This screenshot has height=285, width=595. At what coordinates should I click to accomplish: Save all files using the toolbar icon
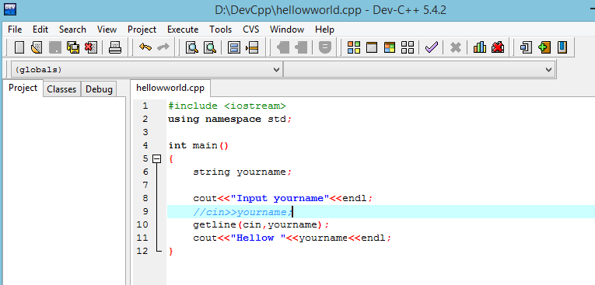click(x=73, y=47)
